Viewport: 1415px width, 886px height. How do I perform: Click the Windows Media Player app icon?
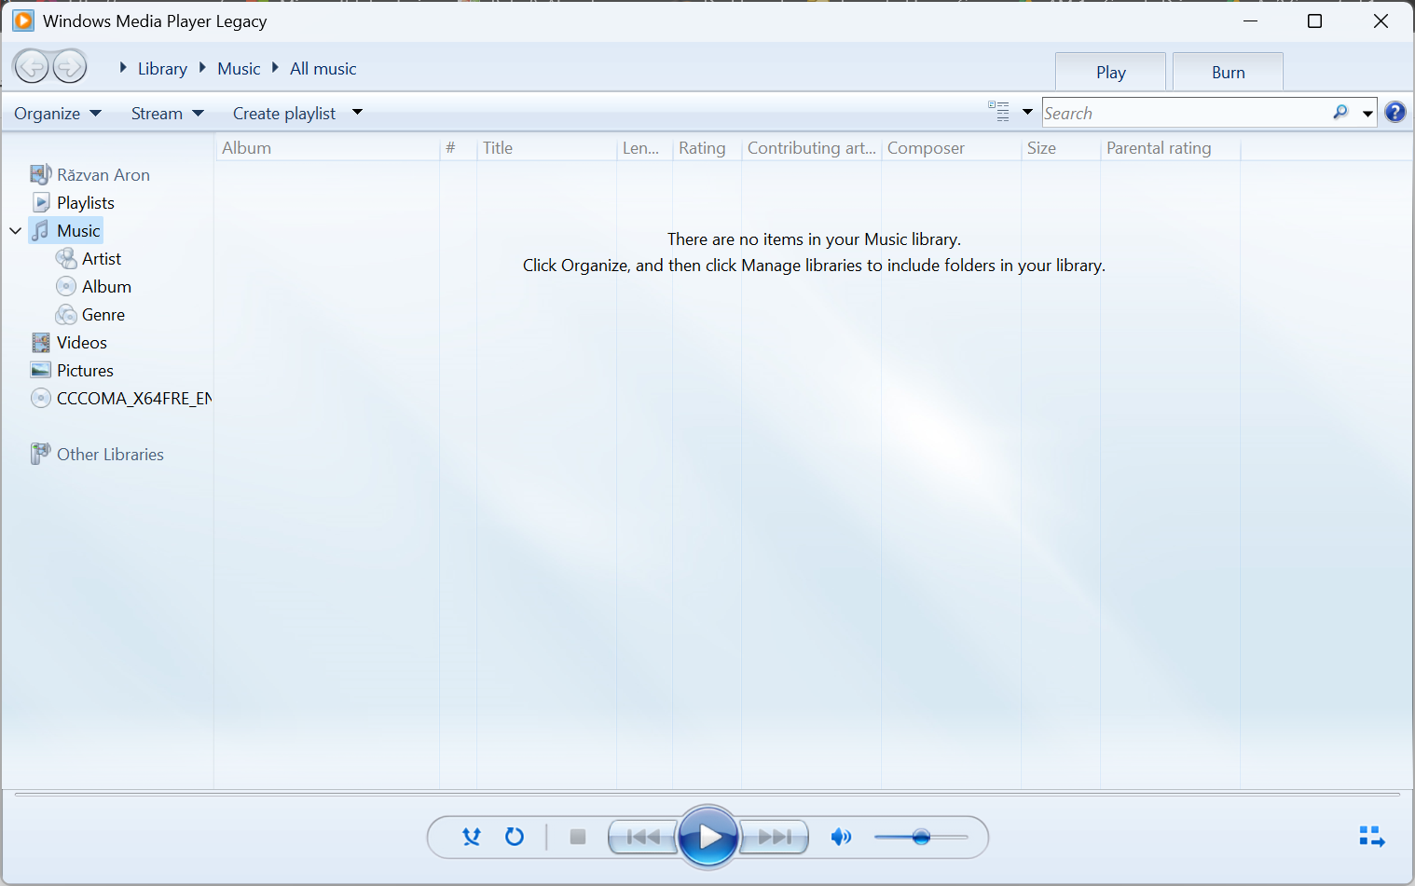point(23,20)
